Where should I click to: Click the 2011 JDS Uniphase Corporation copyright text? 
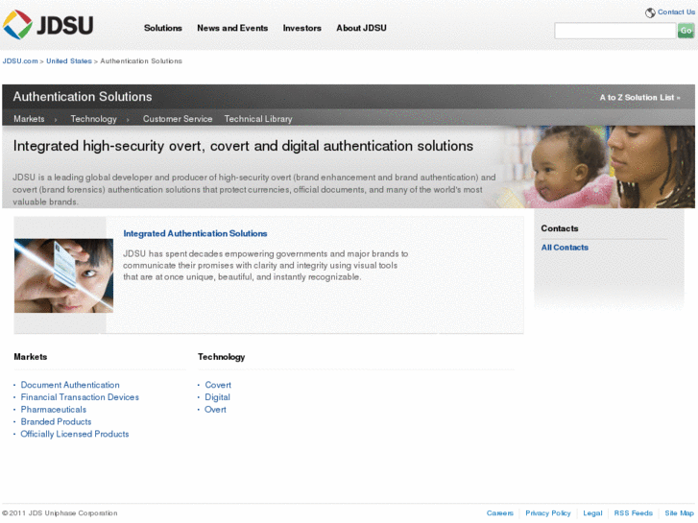(x=60, y=513)
